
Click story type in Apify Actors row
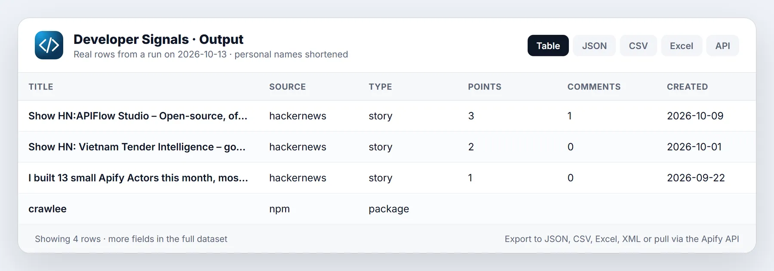[x=381, y=178]
